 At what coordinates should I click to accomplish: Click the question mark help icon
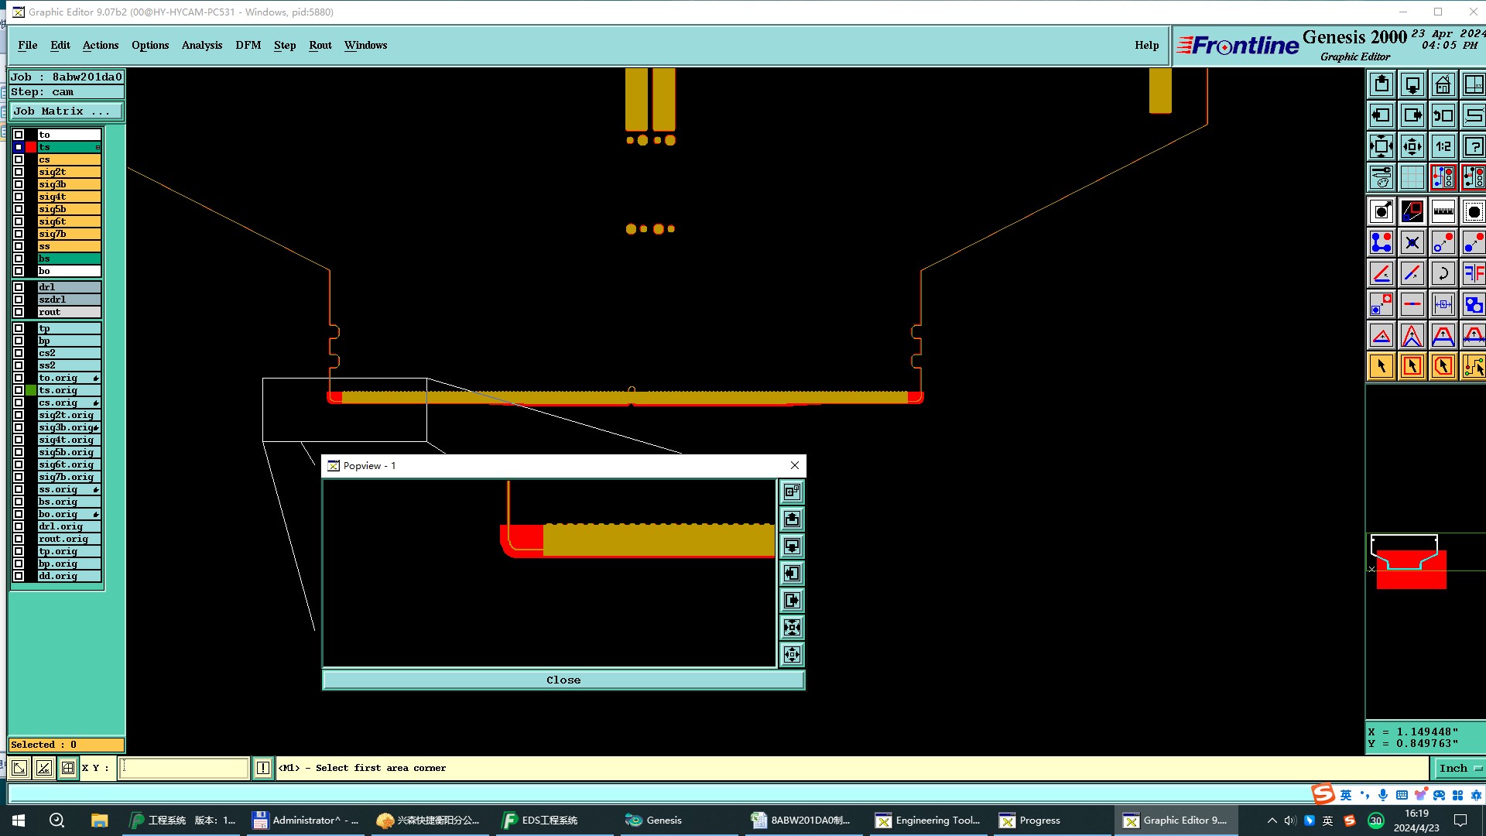[x=1474, y=146]
